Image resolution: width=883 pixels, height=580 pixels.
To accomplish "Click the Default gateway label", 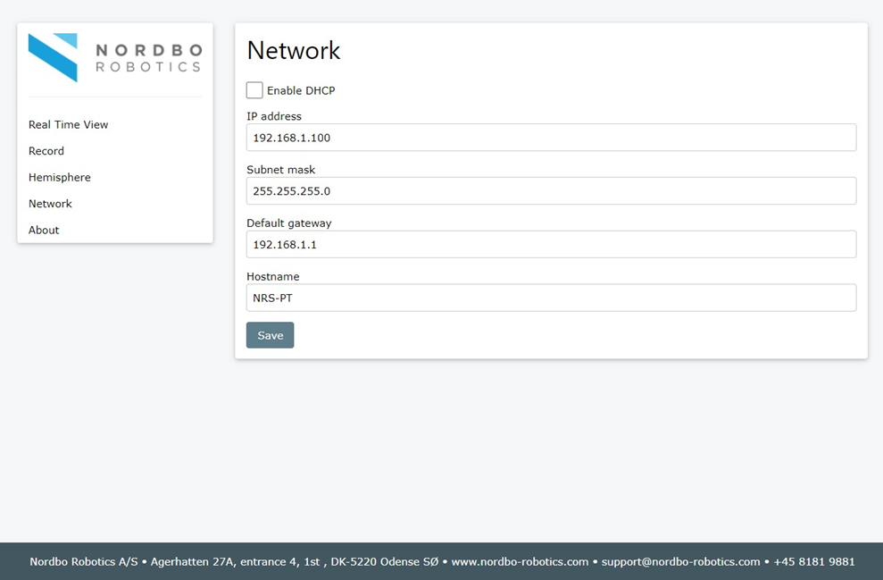I will [x=289, y=223].
